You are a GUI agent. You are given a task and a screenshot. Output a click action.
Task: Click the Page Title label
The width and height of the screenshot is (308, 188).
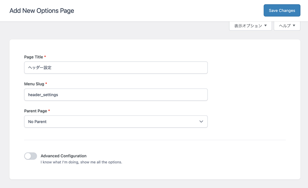[x=34, y=57]
